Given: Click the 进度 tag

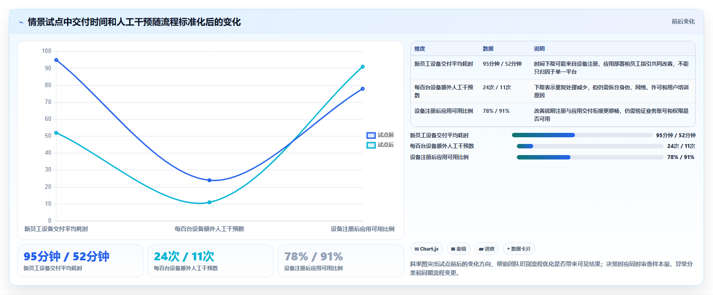Looking at the screenshot, I should point(487,249).
